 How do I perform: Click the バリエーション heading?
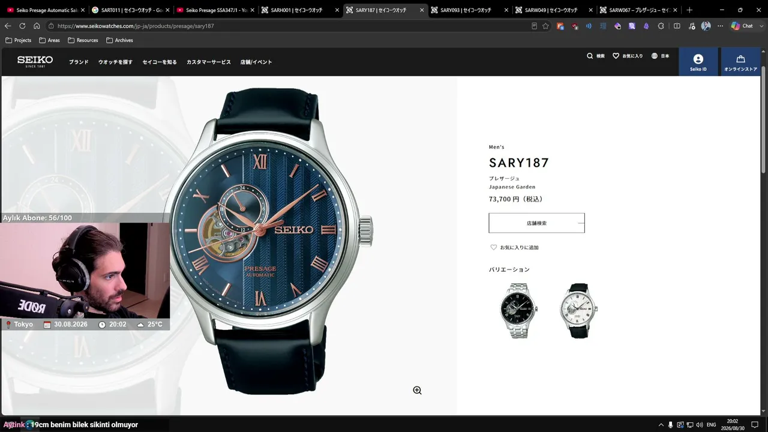509,269
